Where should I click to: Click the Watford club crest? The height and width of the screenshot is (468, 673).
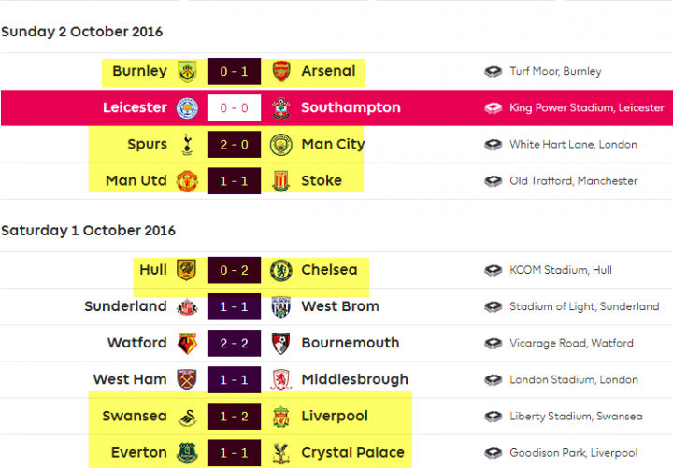pos(187,343)
